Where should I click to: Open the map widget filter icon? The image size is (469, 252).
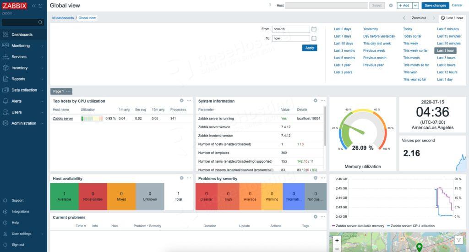[x=458, y=240]
